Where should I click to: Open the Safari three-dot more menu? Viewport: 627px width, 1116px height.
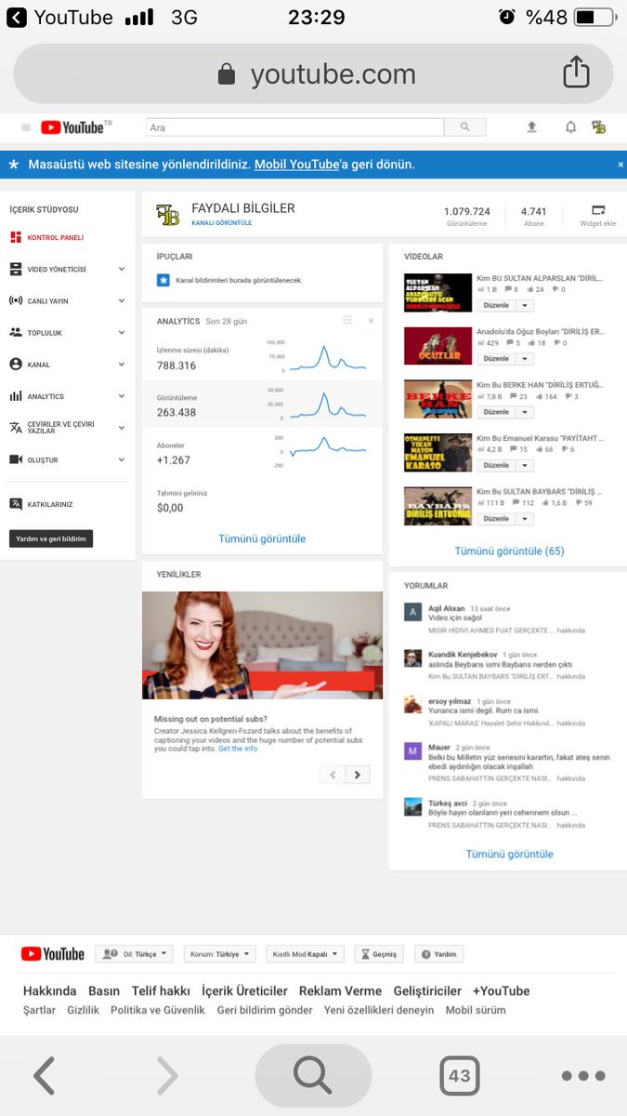click(583, 1076)
